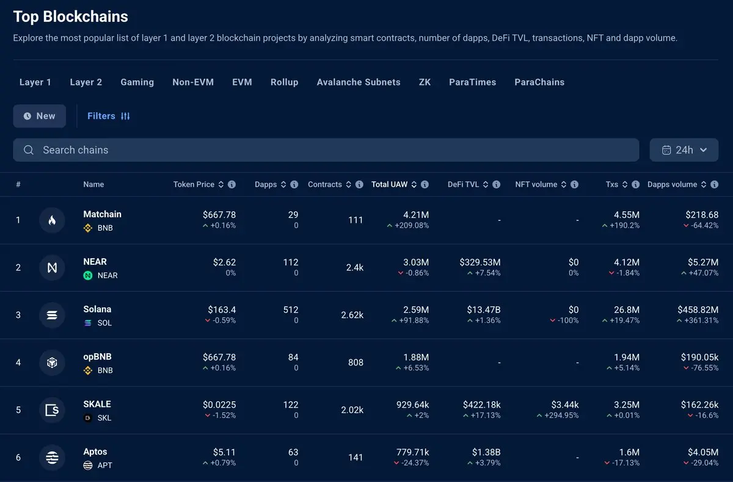This screenshot has height=482, width=733.
Task: Open the Rollup category tab
Action: click(x=285, y=82)
